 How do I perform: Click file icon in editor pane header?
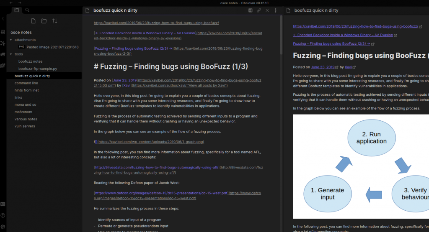coord(88,10)
